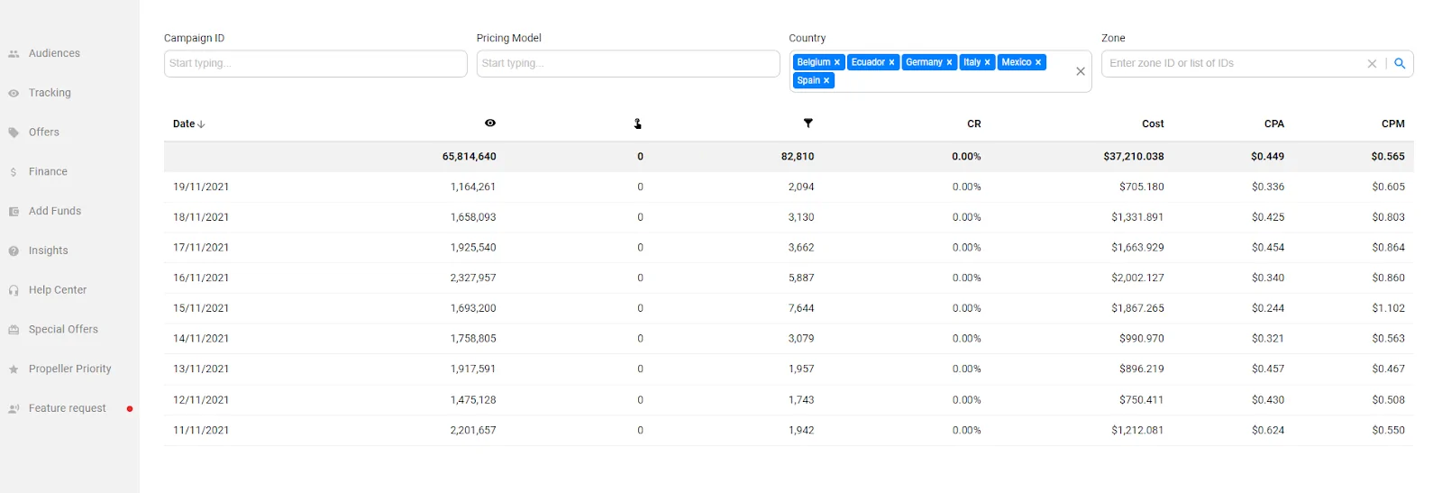Click the Offers tag icon in sidebar
This screenshot has width=1442, height=493.
tap(14, 132)
